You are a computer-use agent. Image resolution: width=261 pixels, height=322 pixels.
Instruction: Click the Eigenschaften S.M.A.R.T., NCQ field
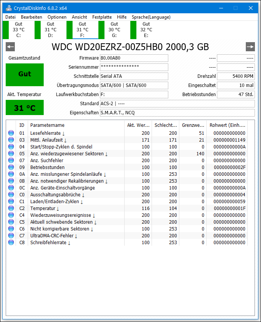coord(177,112)
